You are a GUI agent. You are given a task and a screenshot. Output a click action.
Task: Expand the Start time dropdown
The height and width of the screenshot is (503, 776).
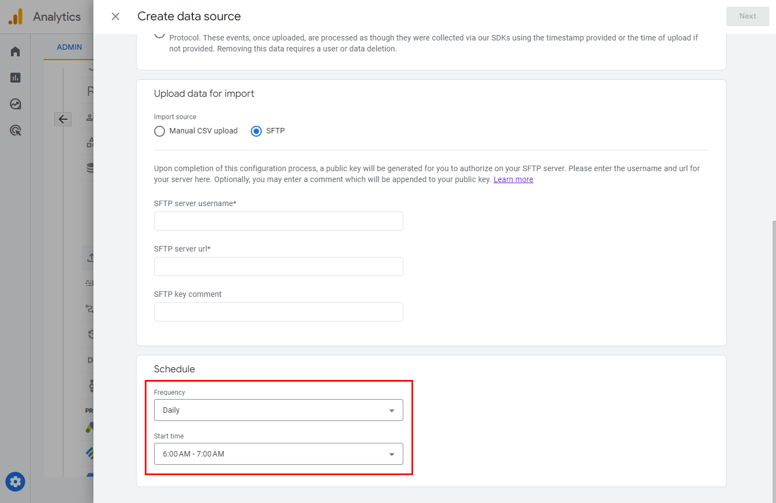(279, 454)
